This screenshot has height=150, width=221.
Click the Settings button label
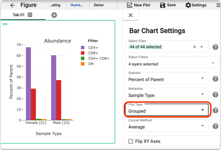pyautogui.click(x=199, y=5)
